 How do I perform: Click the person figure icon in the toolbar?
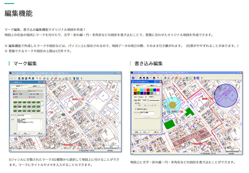click(x=74, y=78)
